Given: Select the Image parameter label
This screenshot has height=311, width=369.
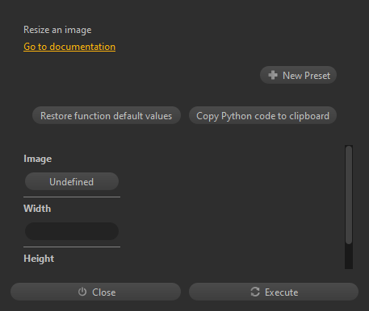Looking at the screenshot, I should pos(38,159).
